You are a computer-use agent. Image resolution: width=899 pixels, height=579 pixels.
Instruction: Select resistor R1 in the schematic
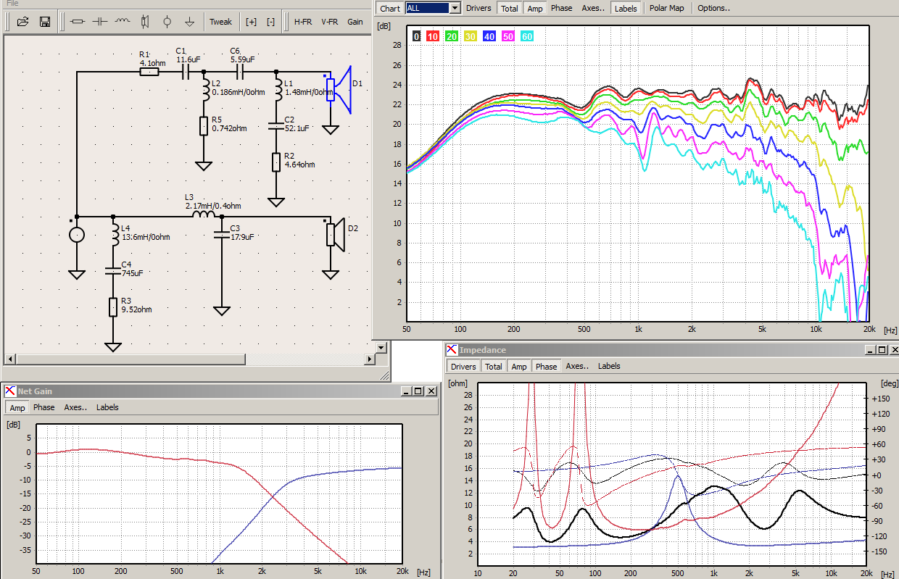pyautogui.click(x=149, y=71)
